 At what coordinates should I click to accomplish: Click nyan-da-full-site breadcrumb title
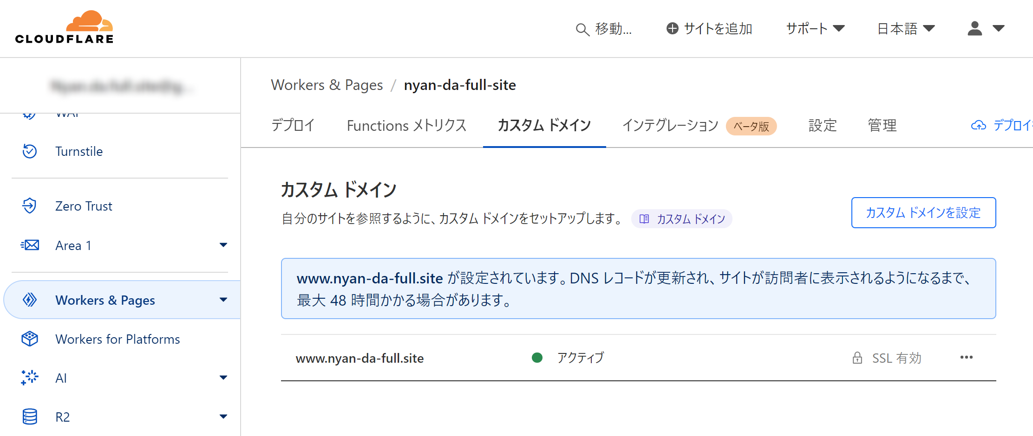coord(460,85)
